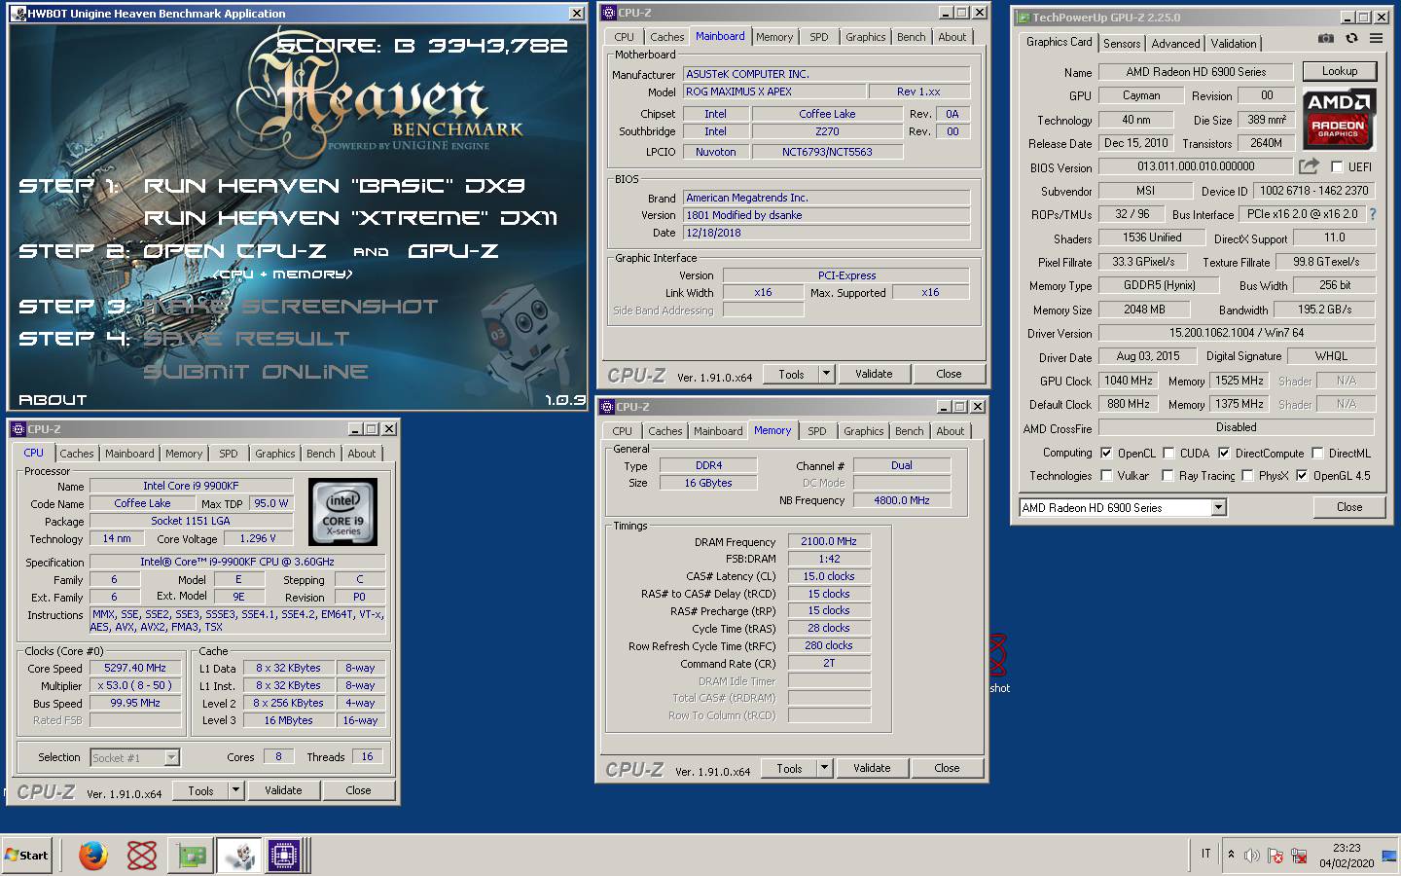
Task: Click Validate in the CPU-Z CPU window
Action: pos(283,790)
